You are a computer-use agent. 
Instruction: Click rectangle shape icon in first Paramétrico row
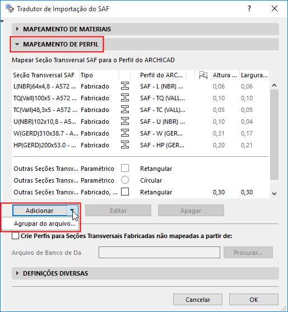tap(125, 169)
